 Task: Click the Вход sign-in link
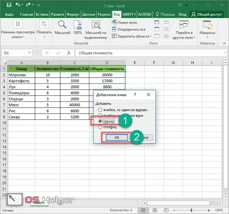(x=183, y=14)
